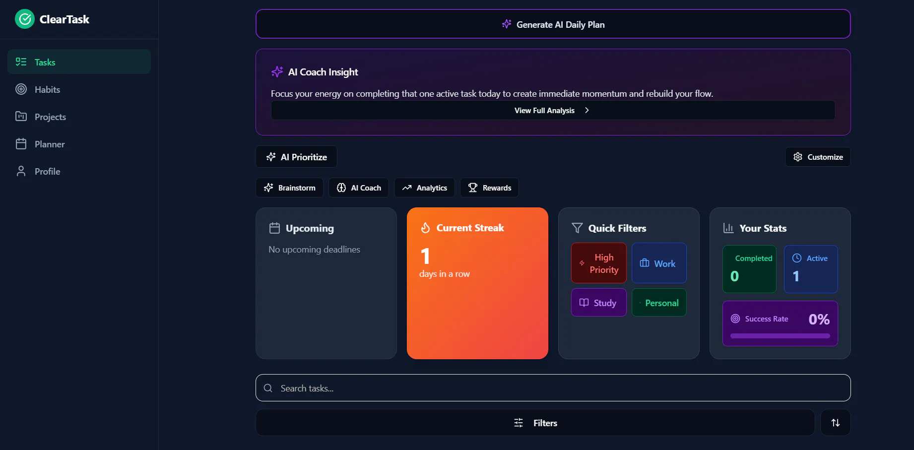Click the lightning icon on High Priority
This screenshot has height=450, width=914.
[582, 263]
